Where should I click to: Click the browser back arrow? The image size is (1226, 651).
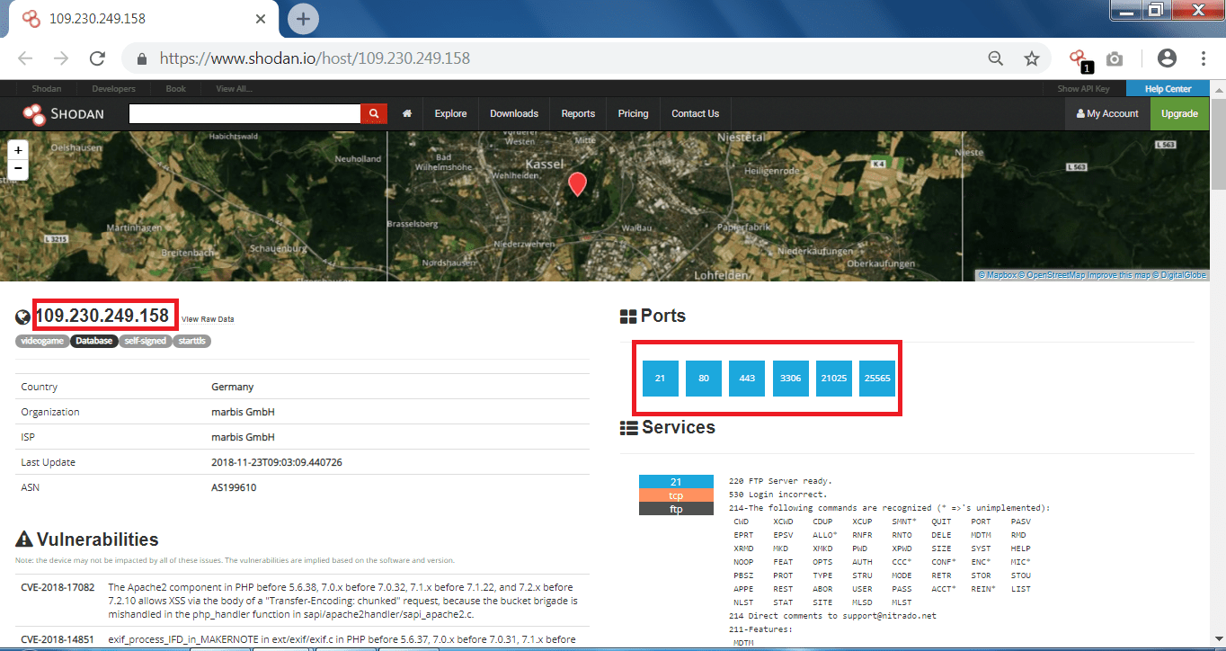[x=25, y=58]
